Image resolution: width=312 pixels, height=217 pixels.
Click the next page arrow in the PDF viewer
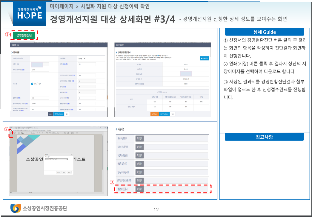pos(39,133)
